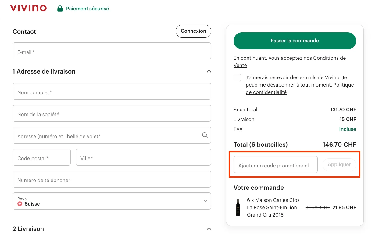Collapse the Adresse de livraison section
Image resolution: width=386 pixels, height=237 pixels.
point(209,71)
